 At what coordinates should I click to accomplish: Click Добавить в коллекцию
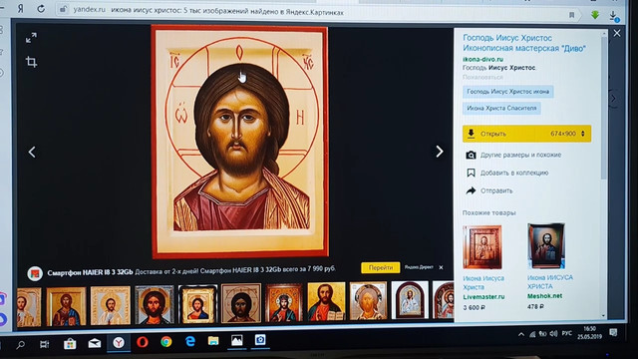coord(514,173)
